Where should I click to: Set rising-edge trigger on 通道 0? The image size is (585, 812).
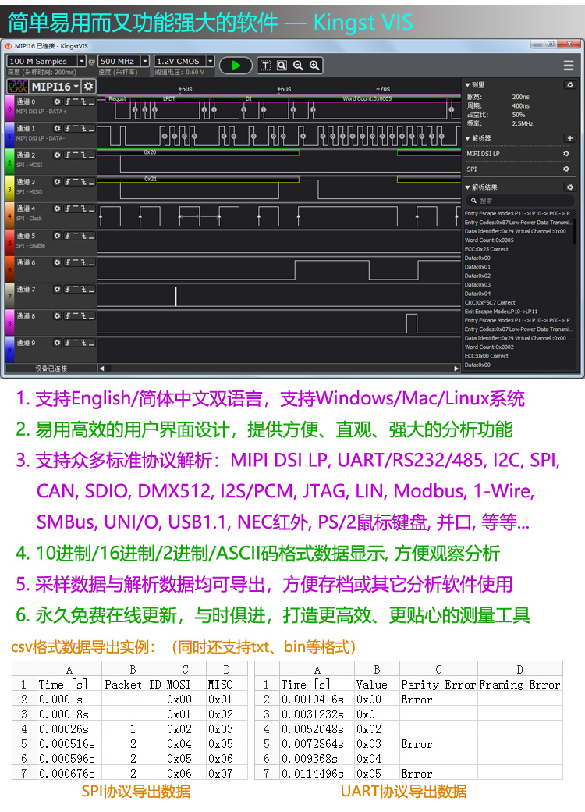click(x=67, y=102)
